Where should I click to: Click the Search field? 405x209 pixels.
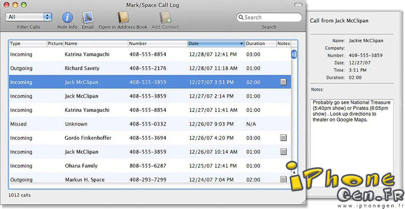pos(269,17)
